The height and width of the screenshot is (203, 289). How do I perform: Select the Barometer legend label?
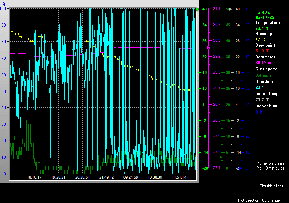point(265,57)
